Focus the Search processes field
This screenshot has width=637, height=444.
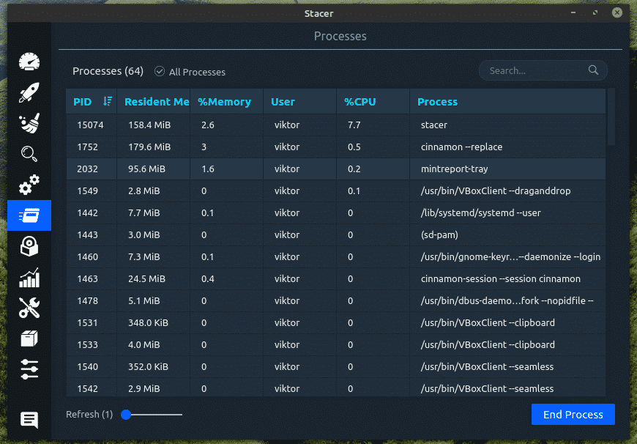pyautogui.click(x=536, y=71)
